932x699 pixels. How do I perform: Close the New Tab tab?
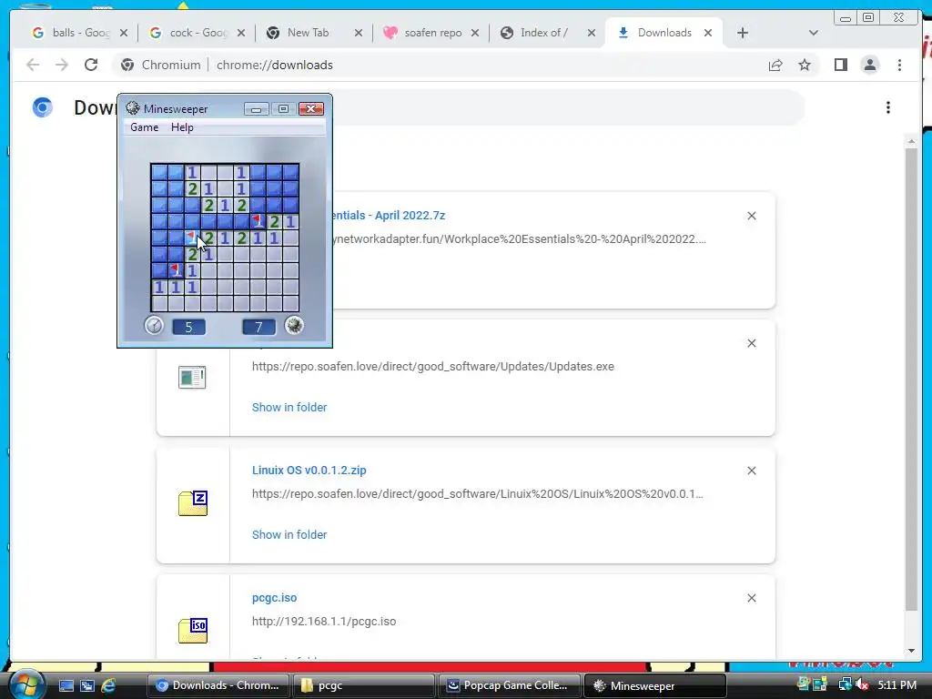(359, 34)
